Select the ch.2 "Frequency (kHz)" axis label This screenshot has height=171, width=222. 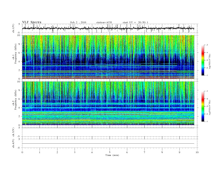point(16,100)
